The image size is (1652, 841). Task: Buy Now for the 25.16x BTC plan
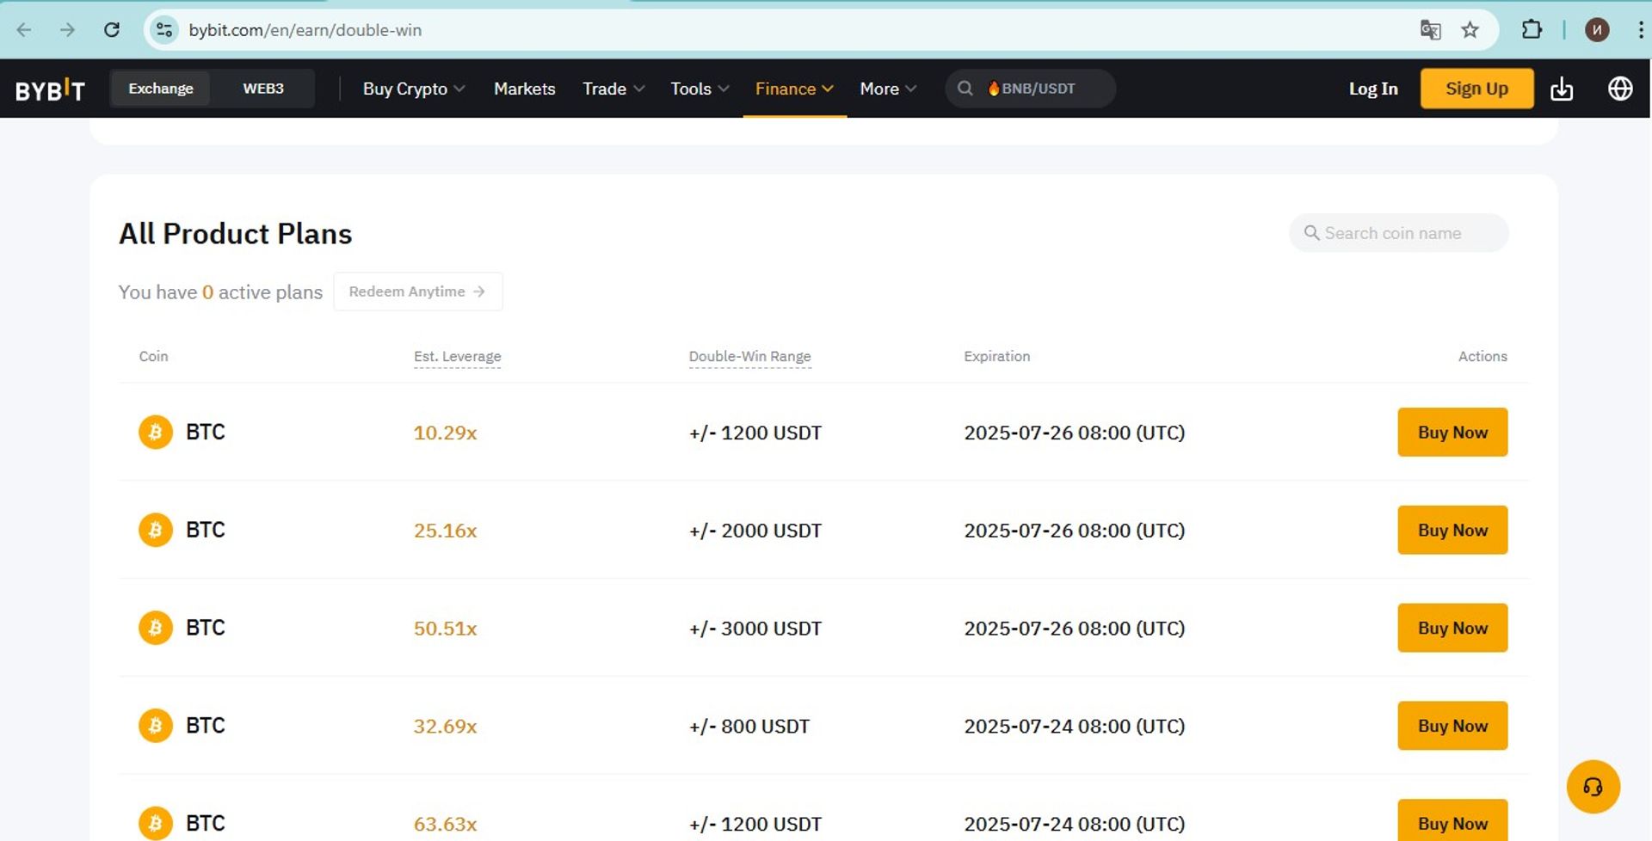coord(1452,530)
